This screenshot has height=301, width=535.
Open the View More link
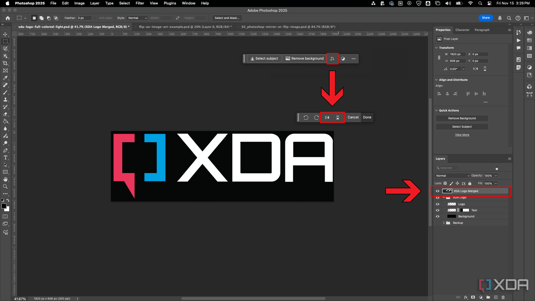[x=462, y=135]
